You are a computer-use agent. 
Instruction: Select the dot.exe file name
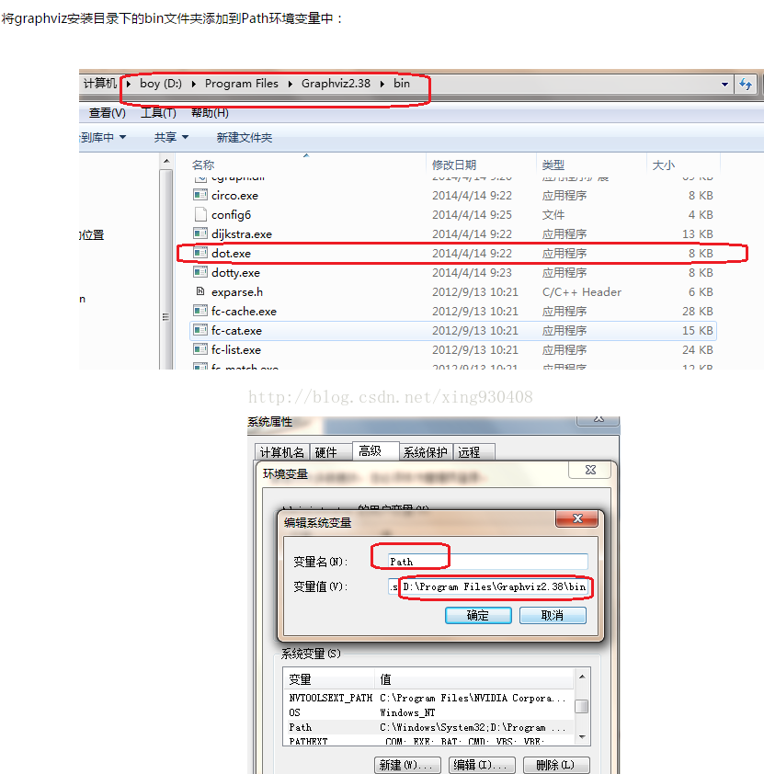click(x=231, y=253)
